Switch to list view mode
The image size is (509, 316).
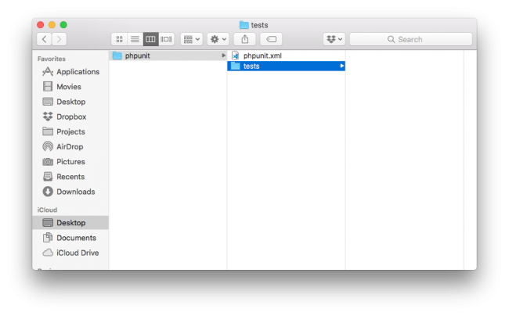(135, 39)
